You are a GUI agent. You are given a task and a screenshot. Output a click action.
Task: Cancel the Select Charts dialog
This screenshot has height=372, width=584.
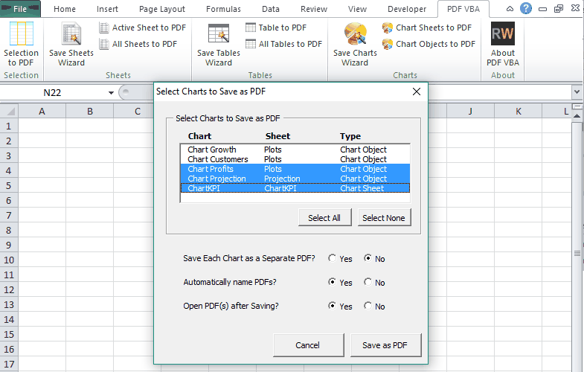pos(307,345)
